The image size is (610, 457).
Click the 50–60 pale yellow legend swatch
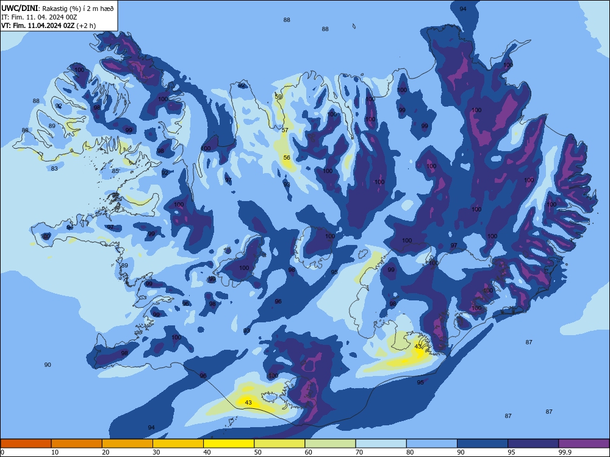[x=279, y=444]
